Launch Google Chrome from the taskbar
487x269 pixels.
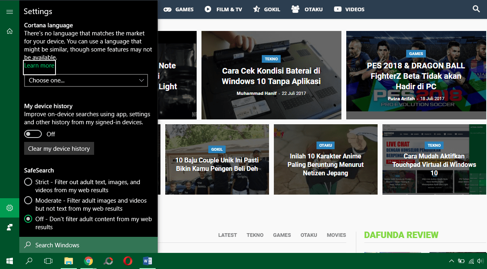coord(88,261)
